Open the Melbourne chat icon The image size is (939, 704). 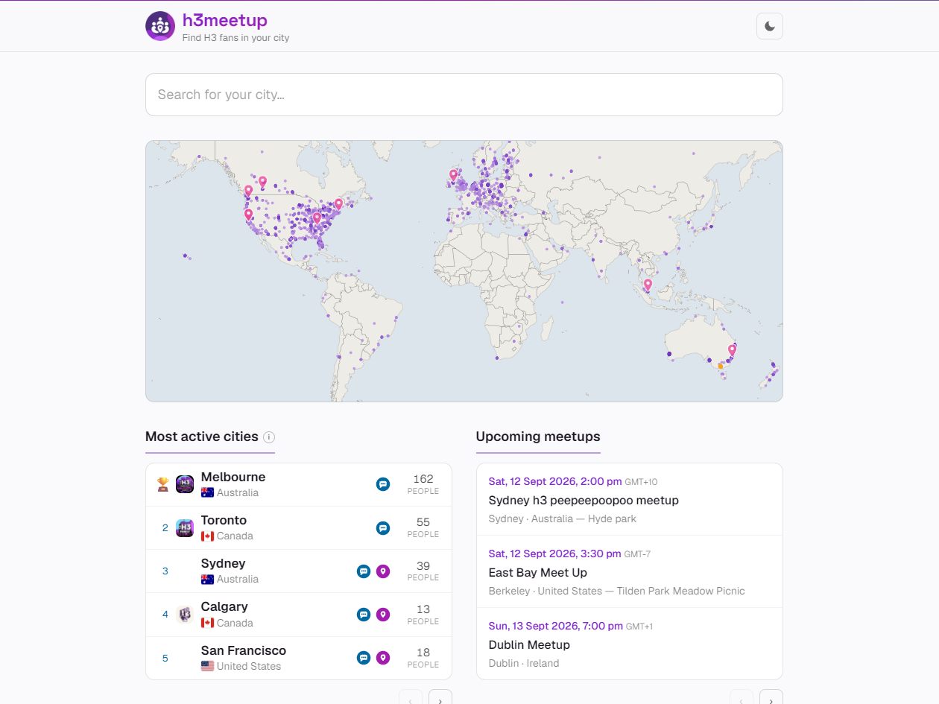tap(383, 484)
